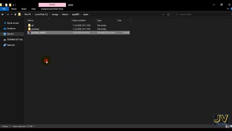Click the 12/8/2020 date for prosilver_dark22
Screen dimensions: 232x131
click(81, 33)
